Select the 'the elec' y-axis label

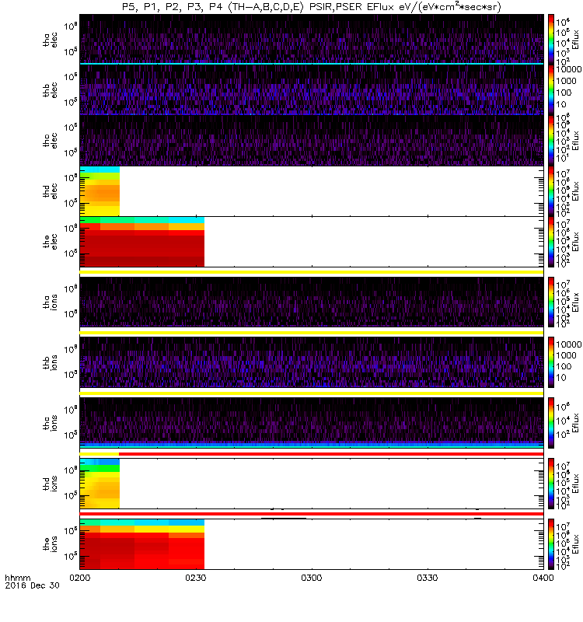coord(51,242)
